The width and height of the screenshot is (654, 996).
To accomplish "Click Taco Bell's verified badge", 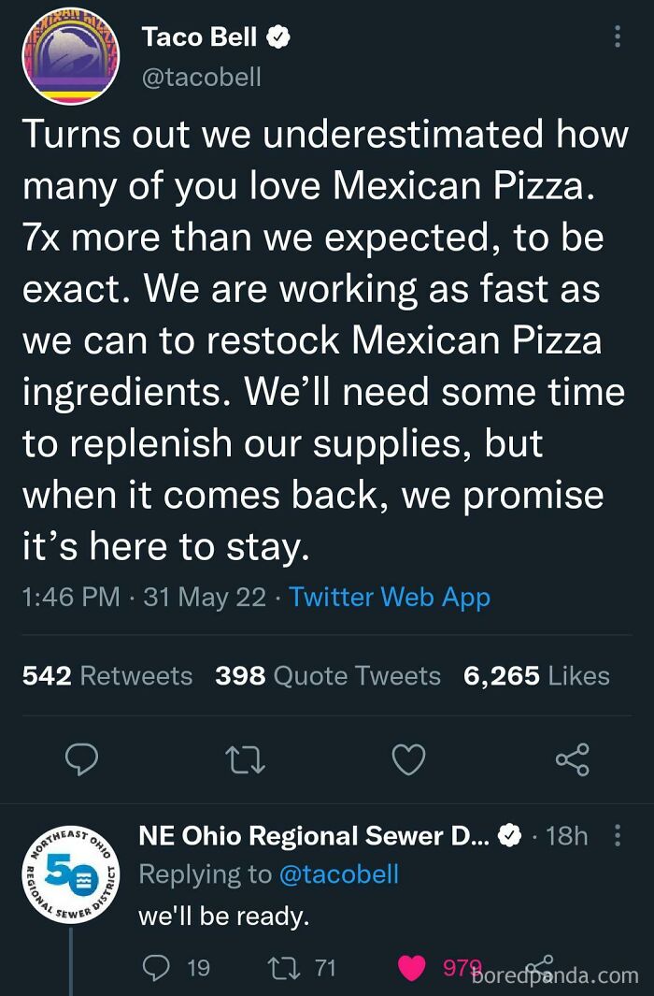I will (278, 36).
